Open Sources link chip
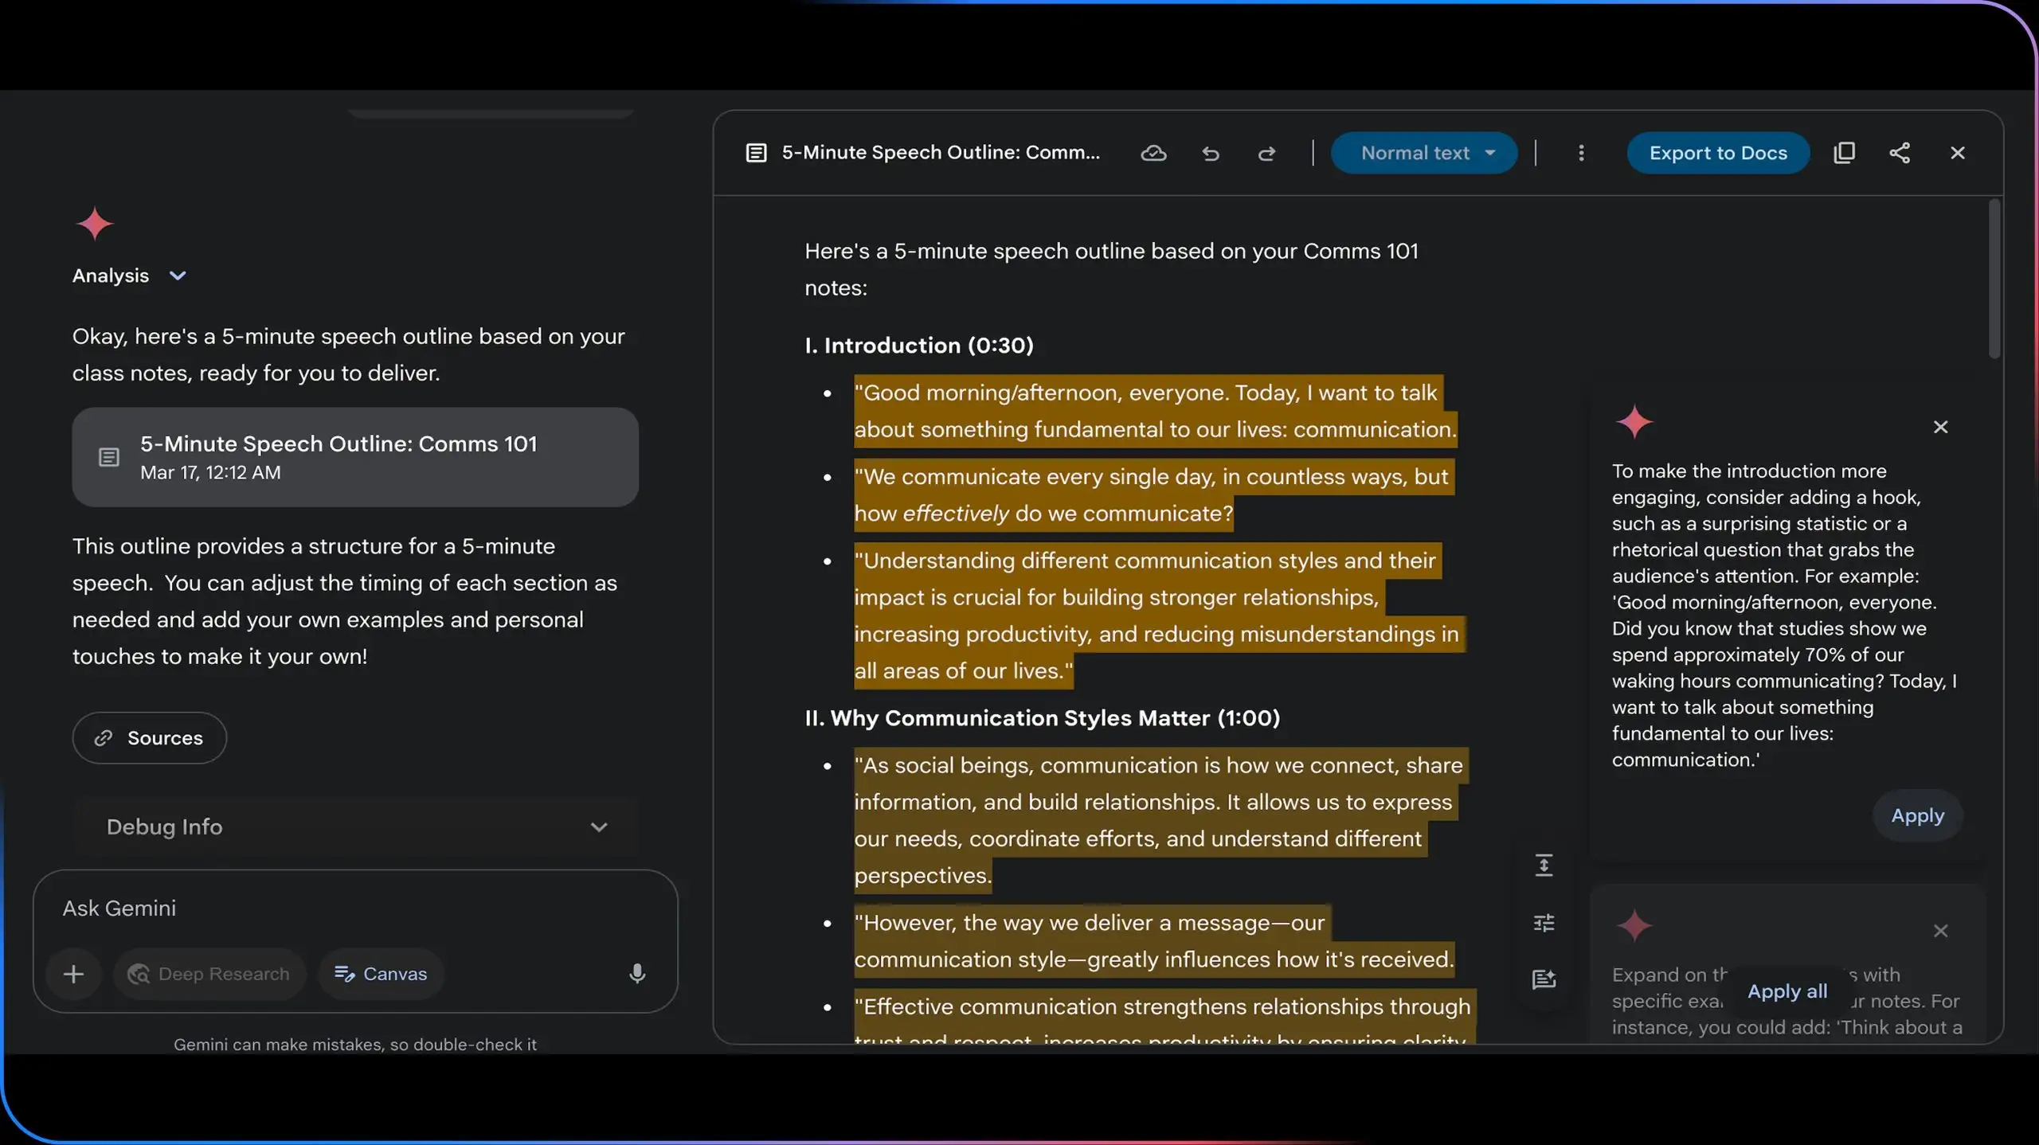The image size is (2039, 1145). click(x=150, y=738)
